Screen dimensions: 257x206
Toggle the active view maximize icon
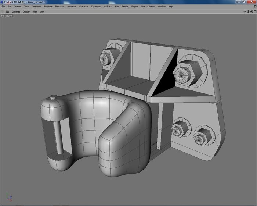[255, 11]
